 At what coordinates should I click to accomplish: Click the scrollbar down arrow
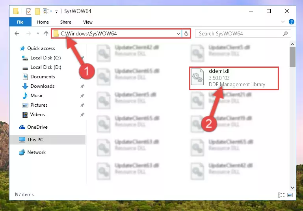coord(293,187)
